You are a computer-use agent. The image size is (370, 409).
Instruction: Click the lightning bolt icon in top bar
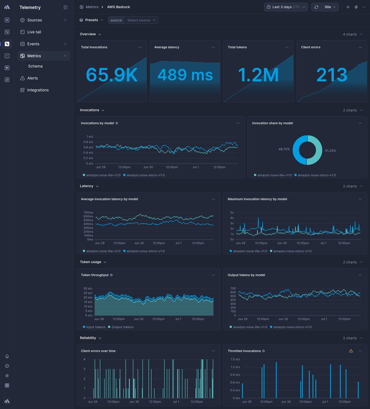click(356, 7)
